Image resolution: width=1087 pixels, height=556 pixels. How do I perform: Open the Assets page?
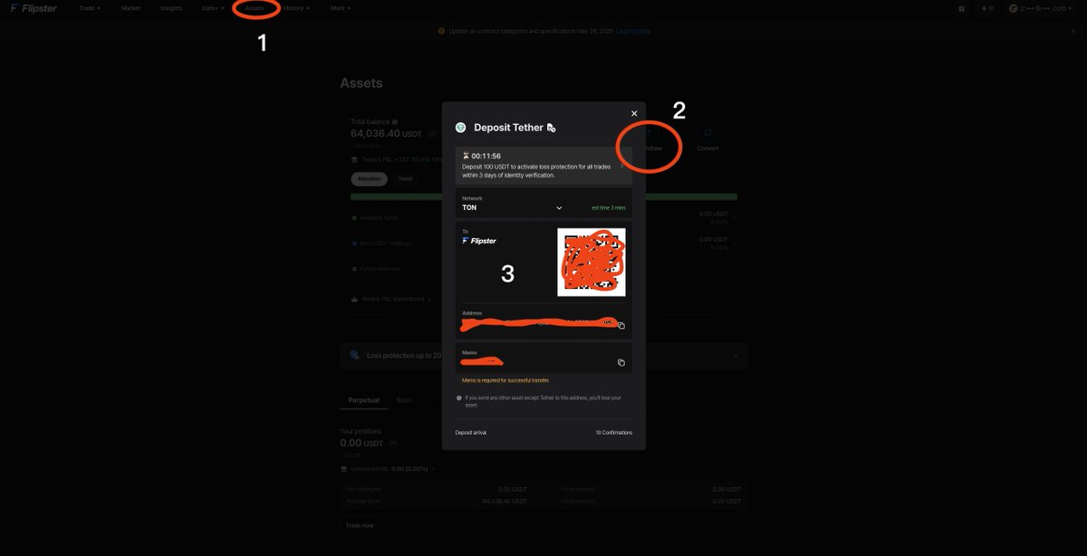click(255, 7)
